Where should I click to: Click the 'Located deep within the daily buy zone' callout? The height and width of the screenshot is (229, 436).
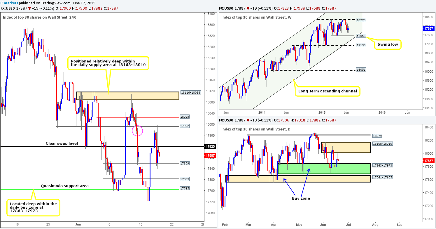33,207
